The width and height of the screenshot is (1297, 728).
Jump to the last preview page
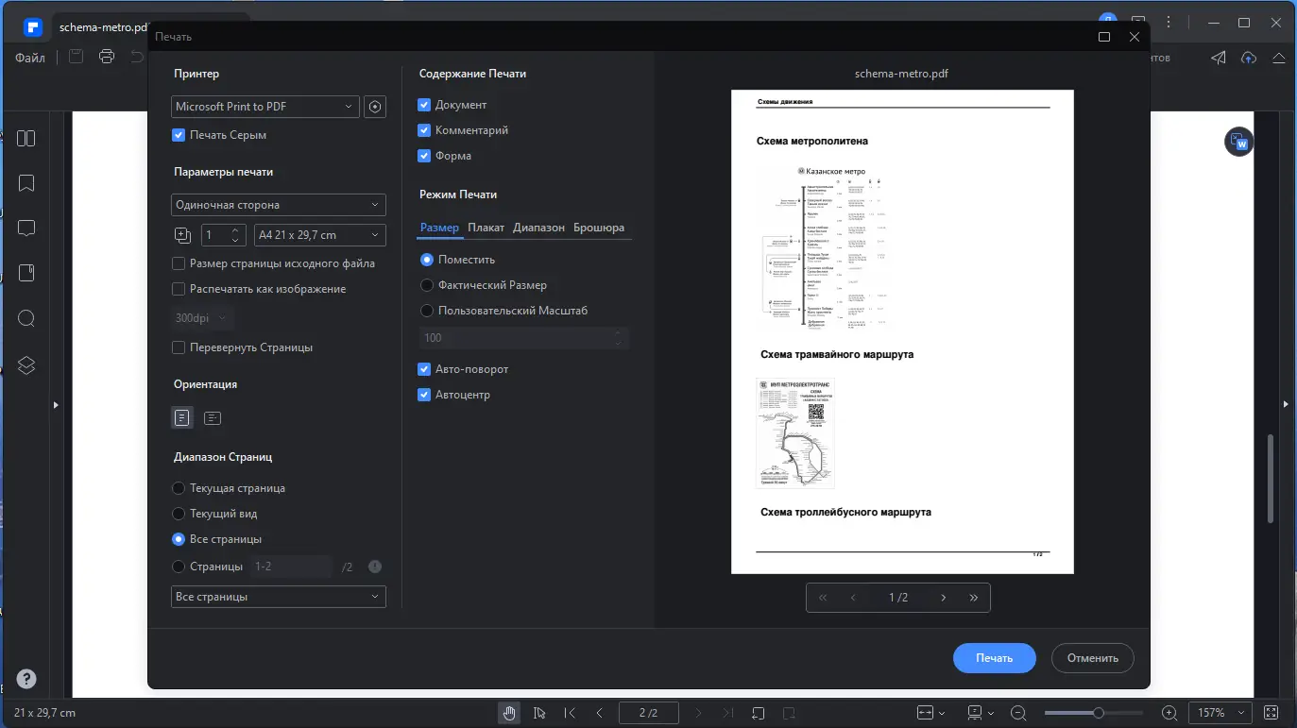pos(974,598)
